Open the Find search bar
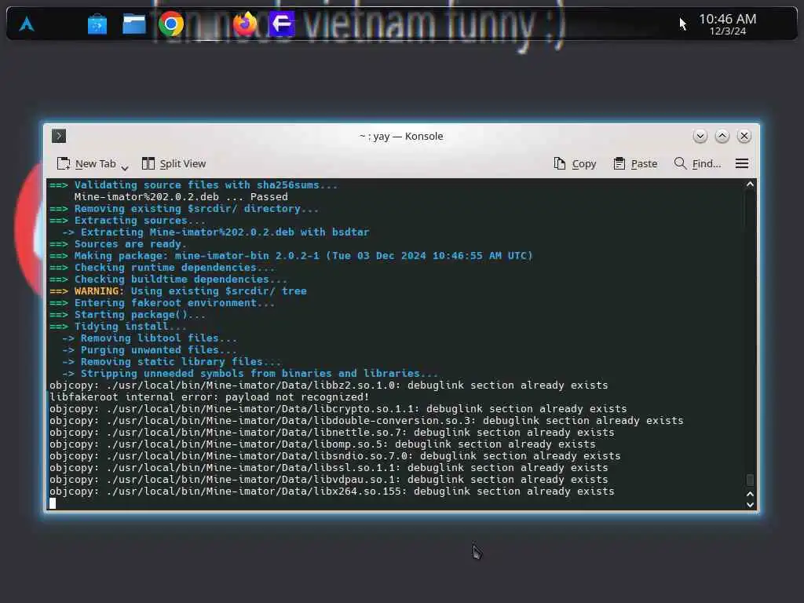 pyautogui.click(x=697, y=163)
